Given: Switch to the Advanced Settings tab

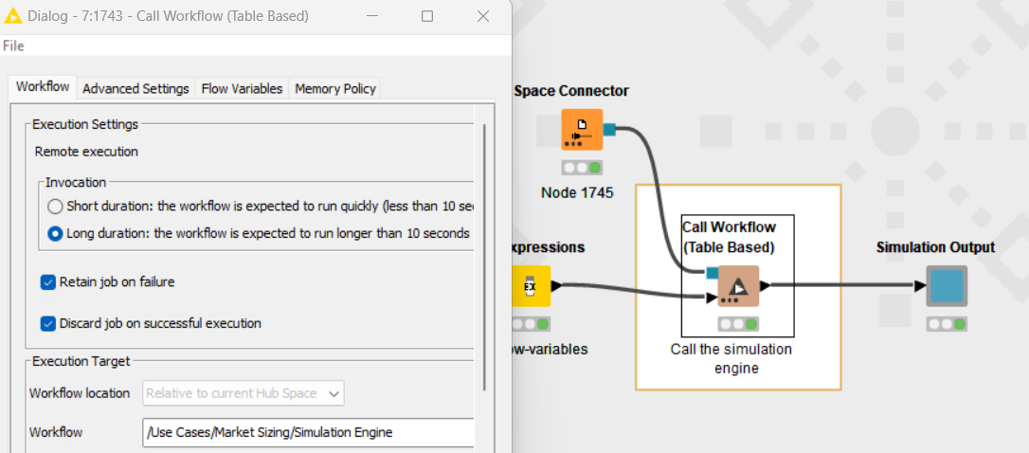Looking at the screenshot, I should [135, 88].
